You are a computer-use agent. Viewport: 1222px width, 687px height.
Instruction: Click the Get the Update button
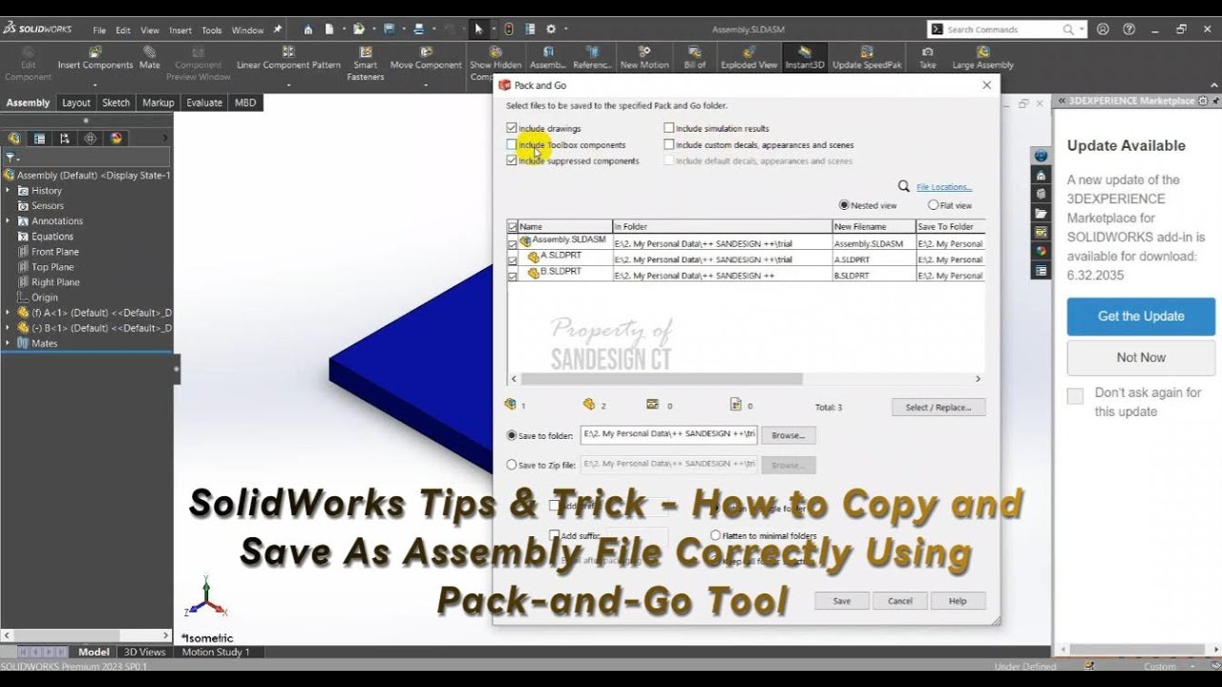tap(1141, 316)
